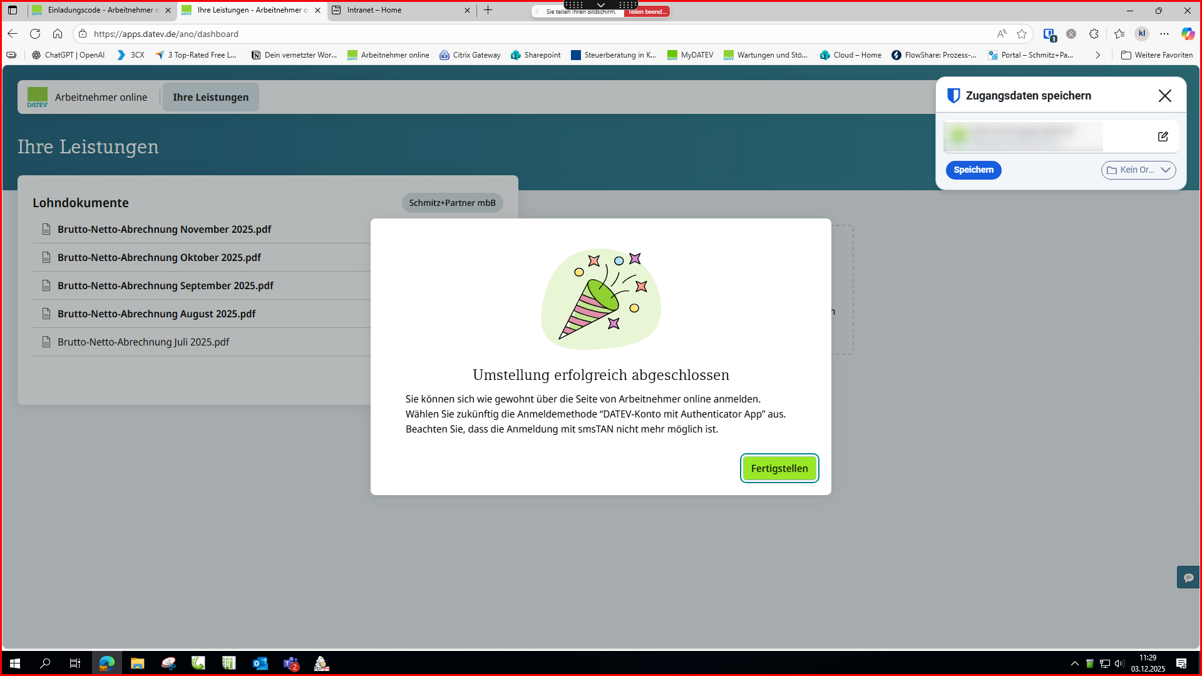The height and width of the screenshot is (676, 1202).
Task: Click the Fertigstellen button
Action: pyautogui.click(x=779, y=468)
